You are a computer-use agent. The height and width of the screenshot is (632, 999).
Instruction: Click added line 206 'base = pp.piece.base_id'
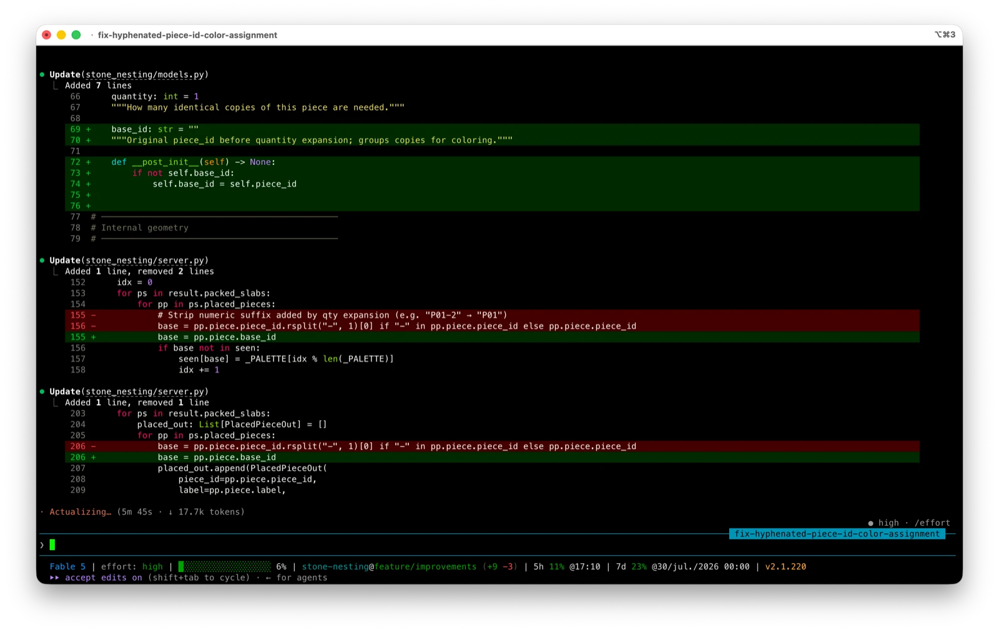[492, 457]
